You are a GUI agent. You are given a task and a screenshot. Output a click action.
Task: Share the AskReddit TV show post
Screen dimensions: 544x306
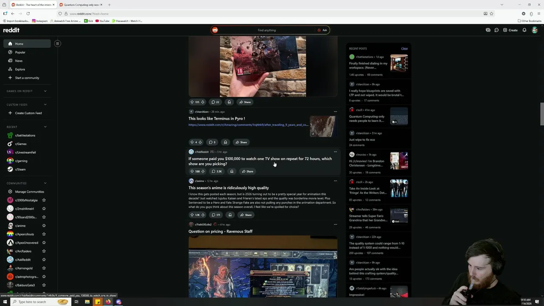247,171
